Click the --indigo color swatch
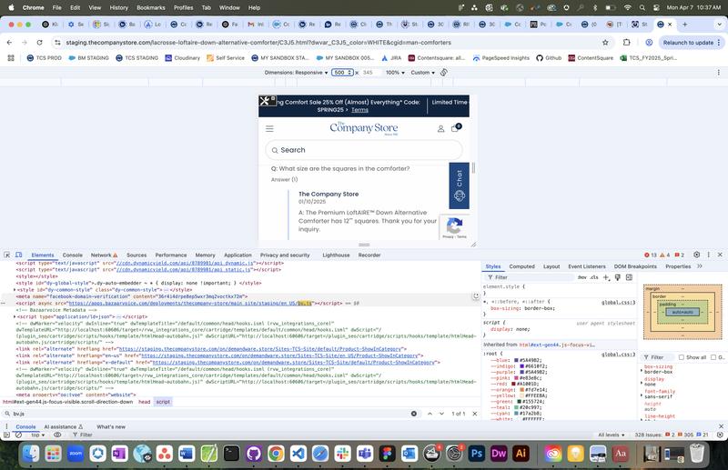This screenshot has height=470, width=728. point(521,366)
